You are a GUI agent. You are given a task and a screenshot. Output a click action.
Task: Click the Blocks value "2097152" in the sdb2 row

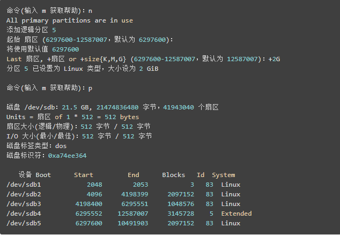tap(181, 194)
